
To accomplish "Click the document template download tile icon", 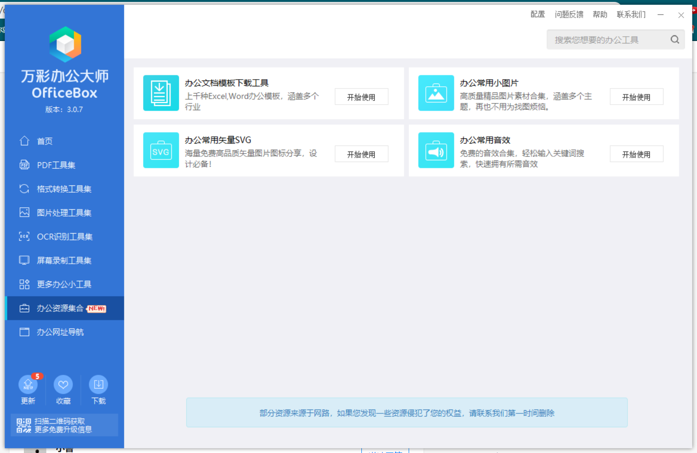I will [x=161, y=93].
